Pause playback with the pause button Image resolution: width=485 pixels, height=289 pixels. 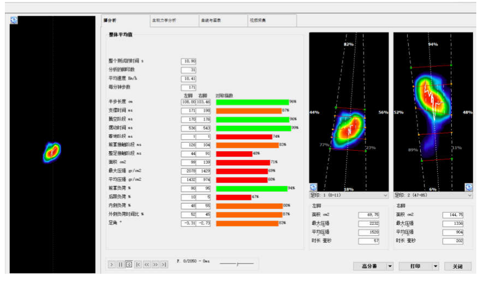coord(120,265)
